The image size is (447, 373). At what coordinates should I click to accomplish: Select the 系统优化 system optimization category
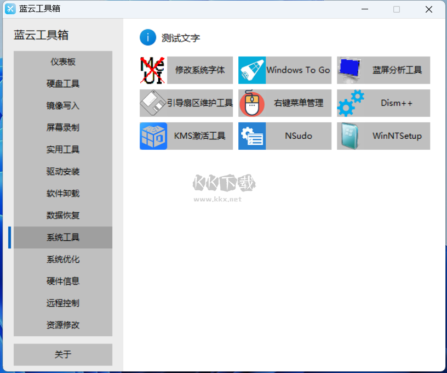62,259
